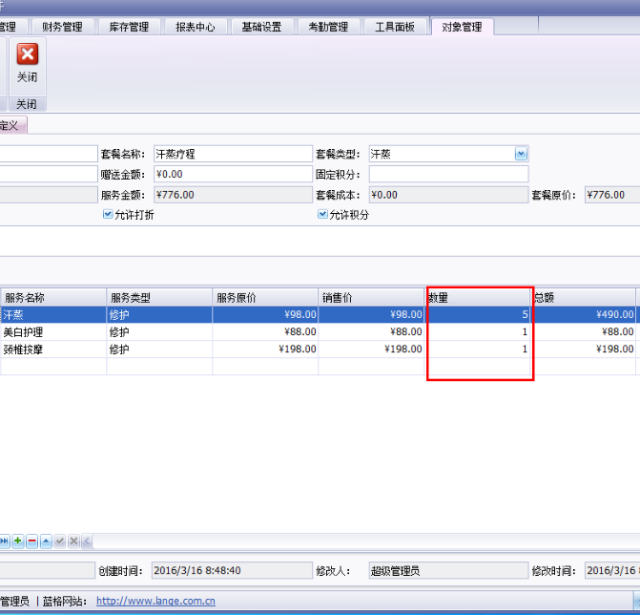640x615 pixels.
Task: Switch to the 报表中心 tab
Action: (x=196, y=27)
